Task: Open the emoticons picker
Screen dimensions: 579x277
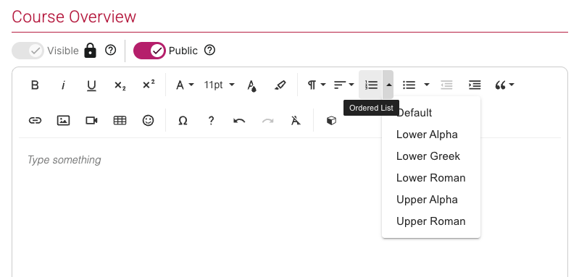Action: (x=149, y=121)
